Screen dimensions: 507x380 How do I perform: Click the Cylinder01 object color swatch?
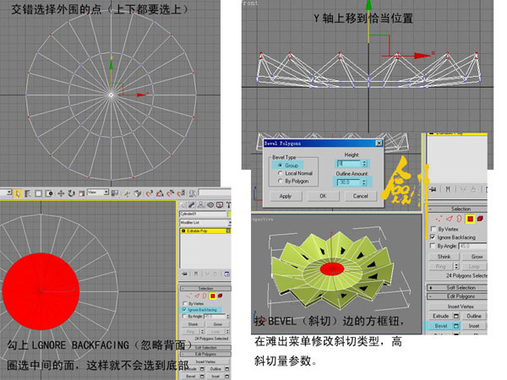point(230,214)
